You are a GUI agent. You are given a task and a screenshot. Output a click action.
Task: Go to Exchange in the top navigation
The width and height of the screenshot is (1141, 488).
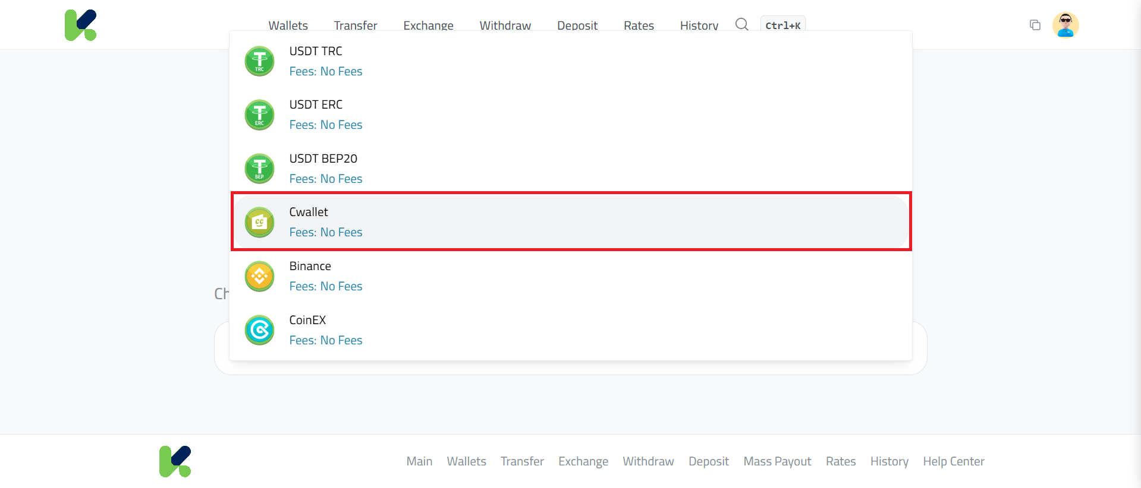pyautogui.click(x=429, y=26)
